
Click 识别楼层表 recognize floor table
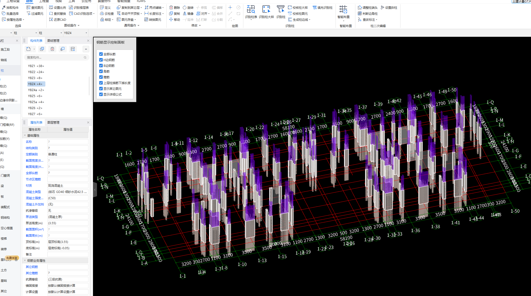click(79, 8)
